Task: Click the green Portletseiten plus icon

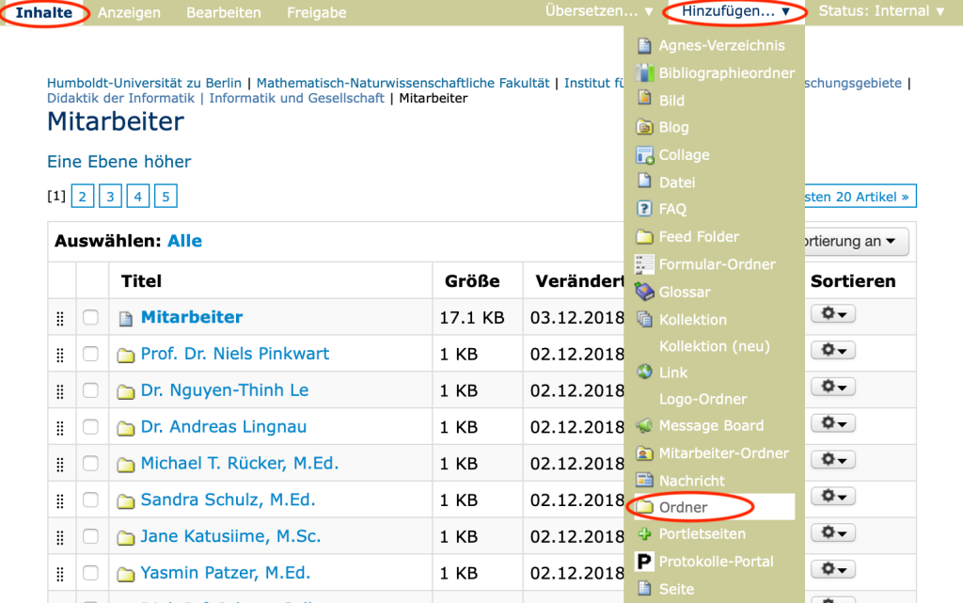Action: click(644, 534)
